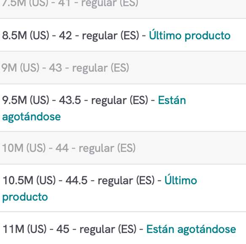
Task: Click the unavailable 10M (US) - 44 option
Action: pos(123,148)
